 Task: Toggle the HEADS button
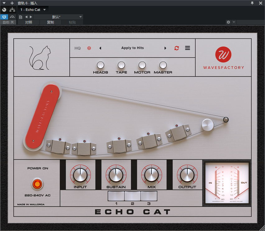tap(100, 65)
